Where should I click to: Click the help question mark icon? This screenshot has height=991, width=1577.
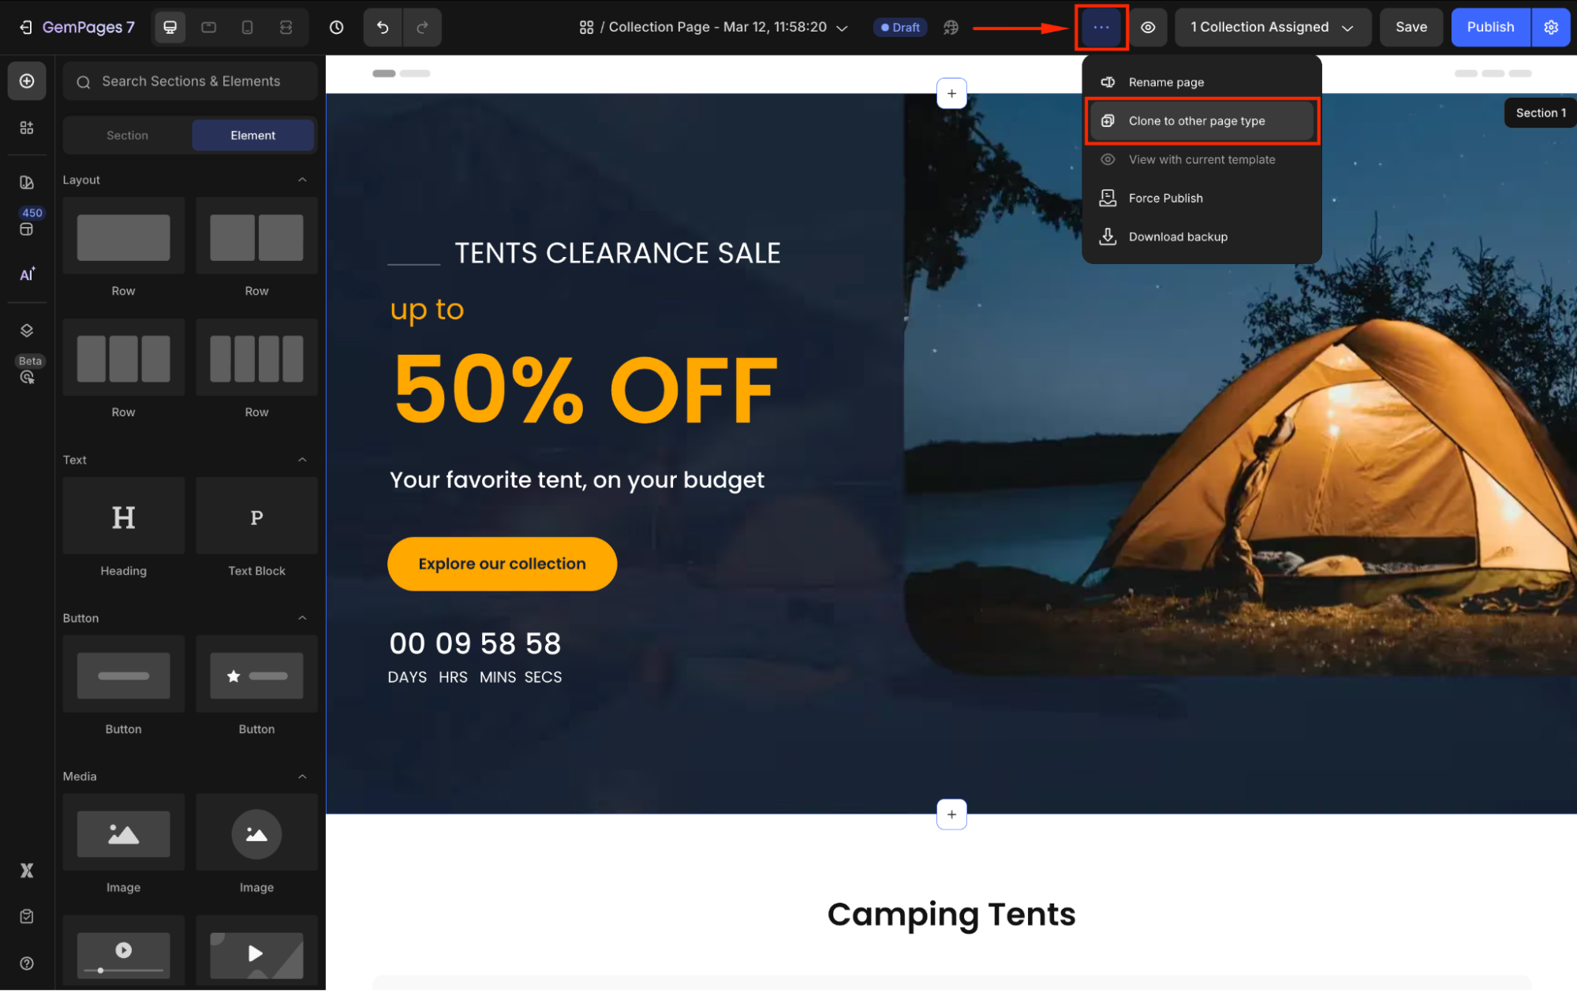27,963
